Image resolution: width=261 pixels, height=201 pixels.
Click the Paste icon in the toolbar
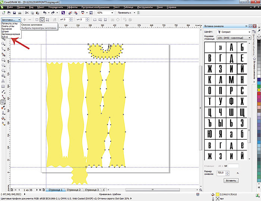click(38, 13)
